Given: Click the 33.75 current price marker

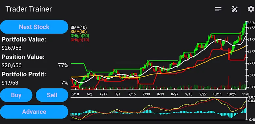Looking at the screenshot, I should (x=251, y=23).
